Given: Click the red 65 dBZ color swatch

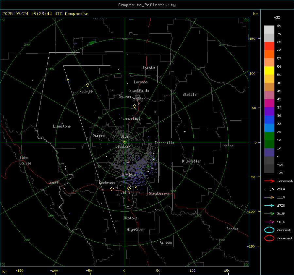Looking at the screenshot, I should tap(269, 46).
